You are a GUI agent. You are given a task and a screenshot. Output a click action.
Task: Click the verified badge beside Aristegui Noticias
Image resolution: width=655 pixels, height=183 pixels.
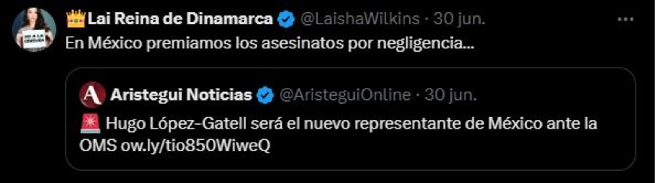point(265,95)
